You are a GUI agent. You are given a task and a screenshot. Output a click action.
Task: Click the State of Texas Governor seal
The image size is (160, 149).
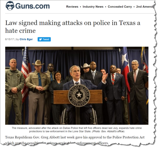(79, 95)
